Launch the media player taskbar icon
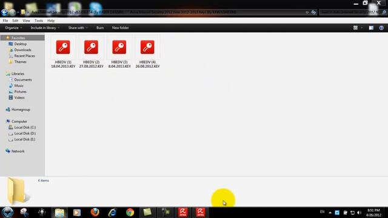 pos(77,213)
